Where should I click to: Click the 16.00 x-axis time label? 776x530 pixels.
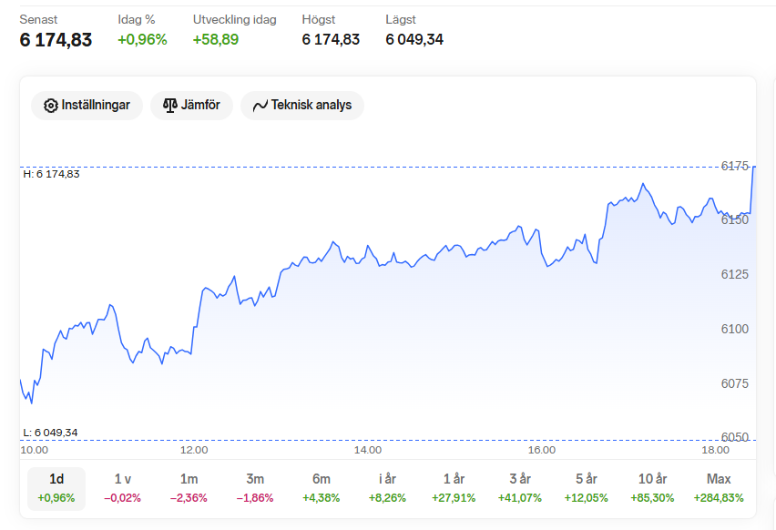[541, 450]
